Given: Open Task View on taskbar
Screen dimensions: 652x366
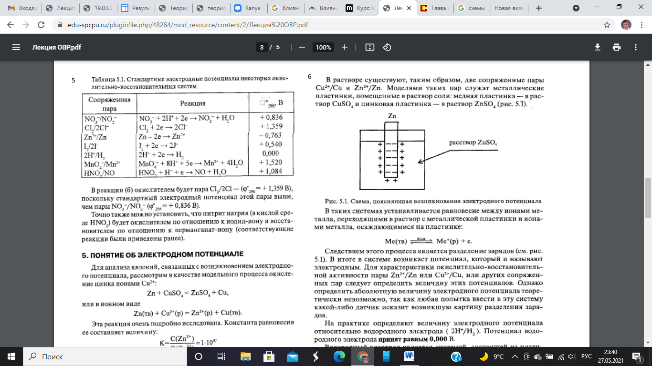Looking at the screenshot, I should 221,356.
